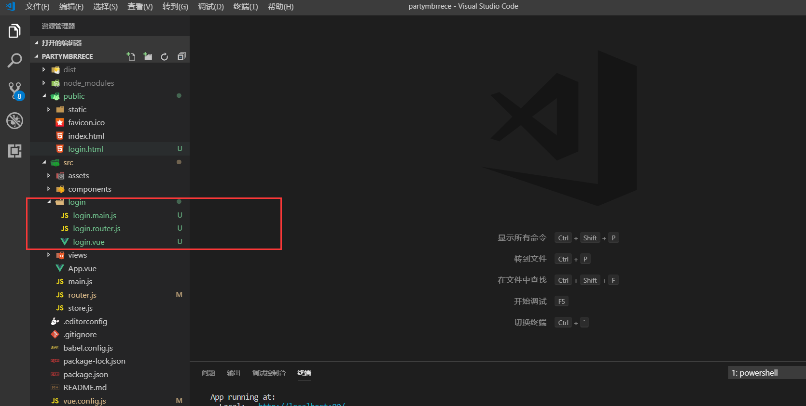Open login.html in the explorer

coord(110,149)
